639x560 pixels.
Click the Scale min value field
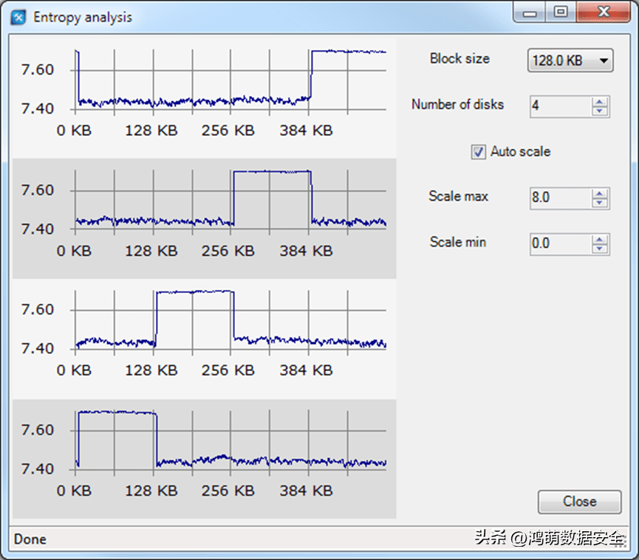(560, 243)
